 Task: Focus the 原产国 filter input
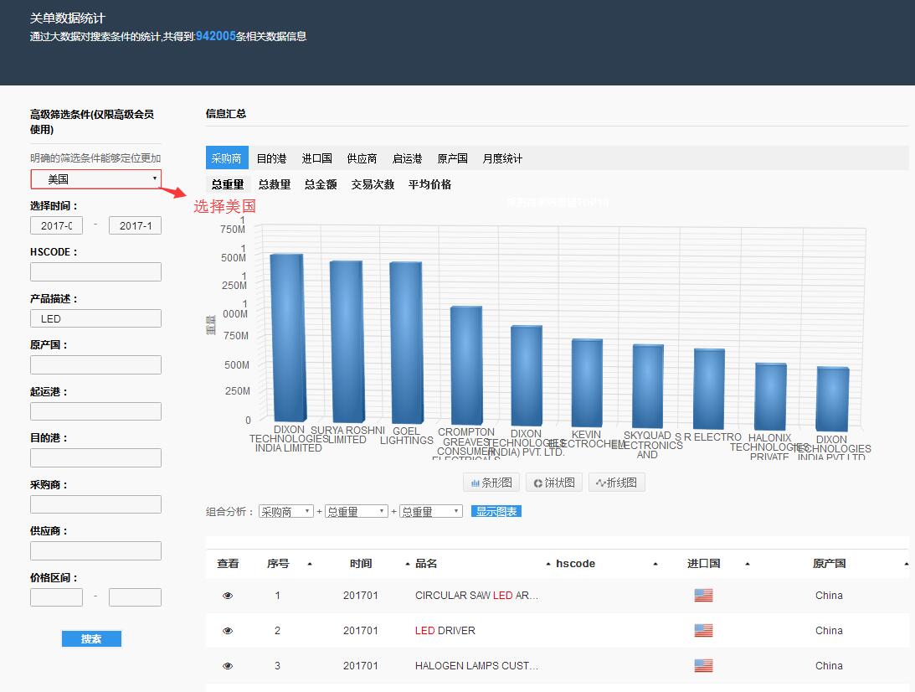click(x=95, y=365)
